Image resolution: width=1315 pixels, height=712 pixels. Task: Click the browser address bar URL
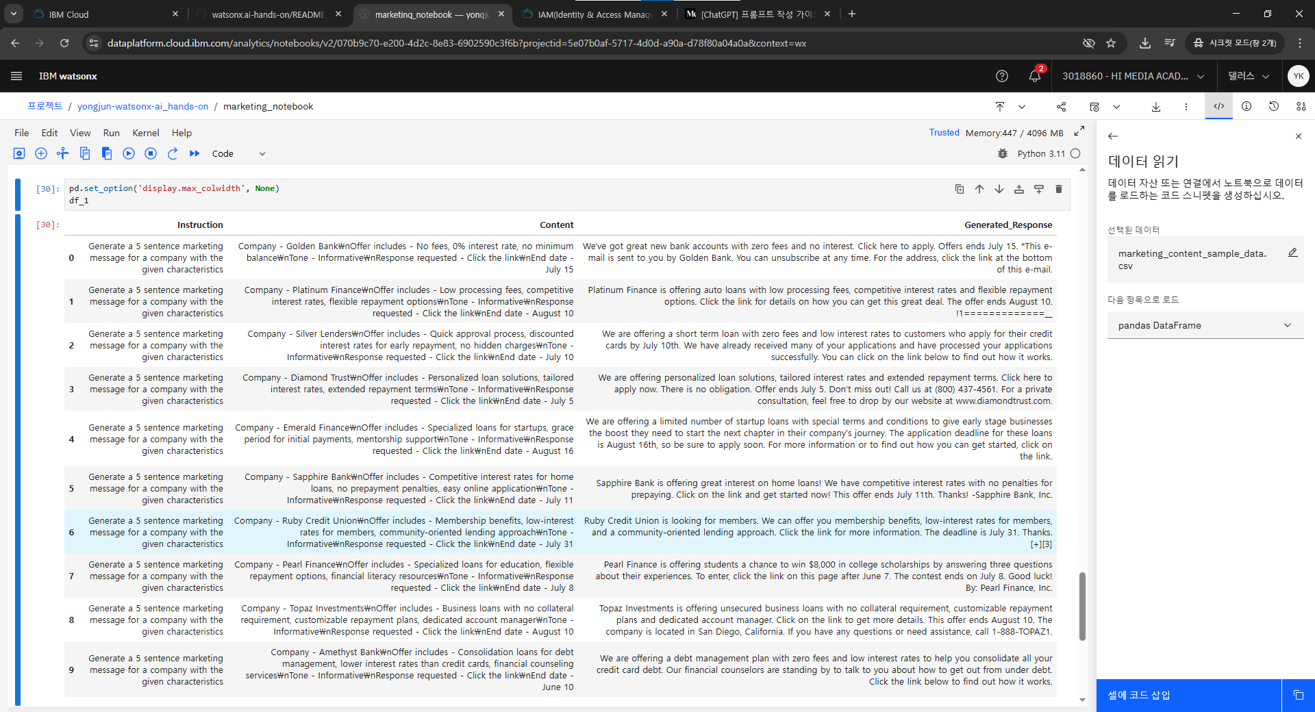pyautogui.click(x=457, y=43)
